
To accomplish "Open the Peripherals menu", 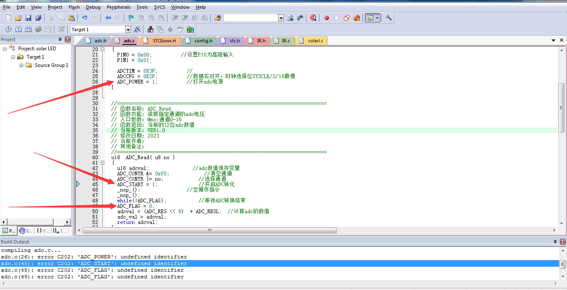I will coord(118,7).
